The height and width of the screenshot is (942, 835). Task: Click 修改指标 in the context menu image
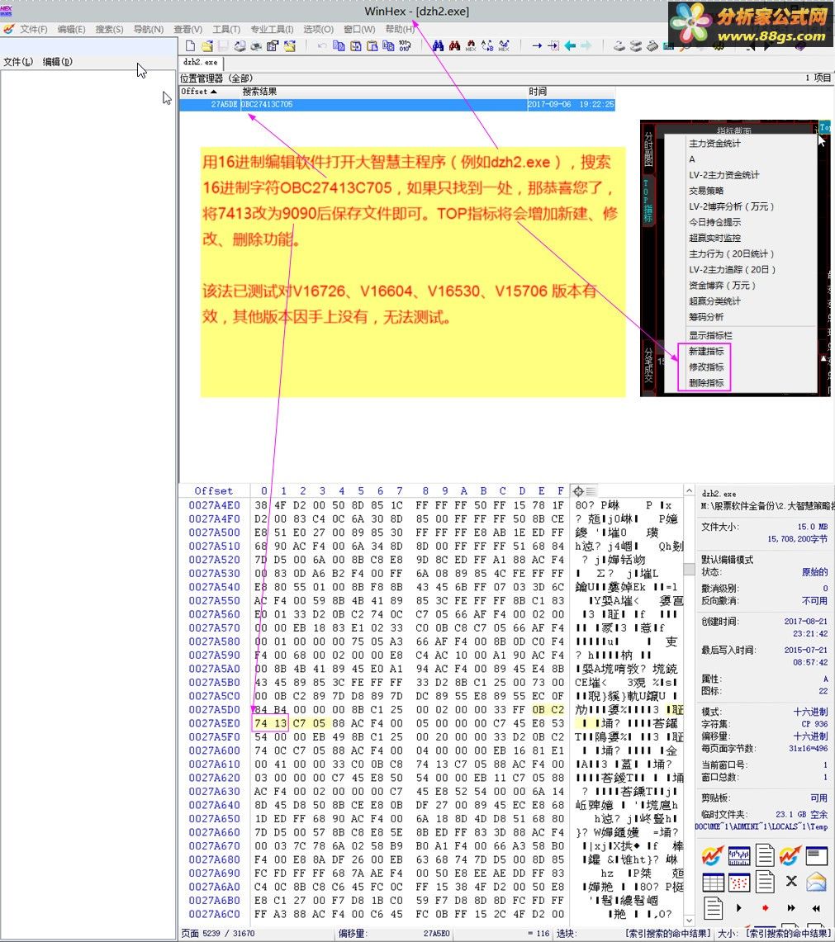706,367
